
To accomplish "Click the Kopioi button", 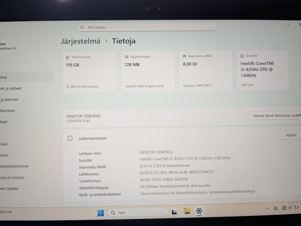I will (x=291, y=135).
